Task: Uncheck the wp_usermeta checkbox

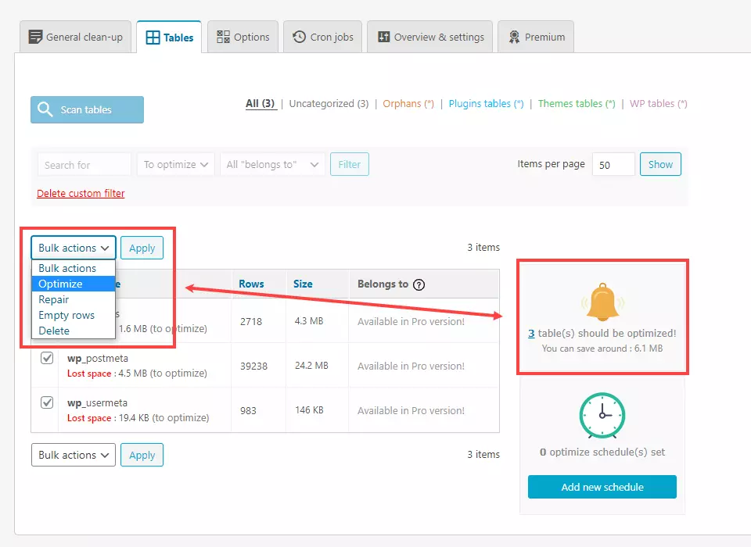Action: coord(47,402)
